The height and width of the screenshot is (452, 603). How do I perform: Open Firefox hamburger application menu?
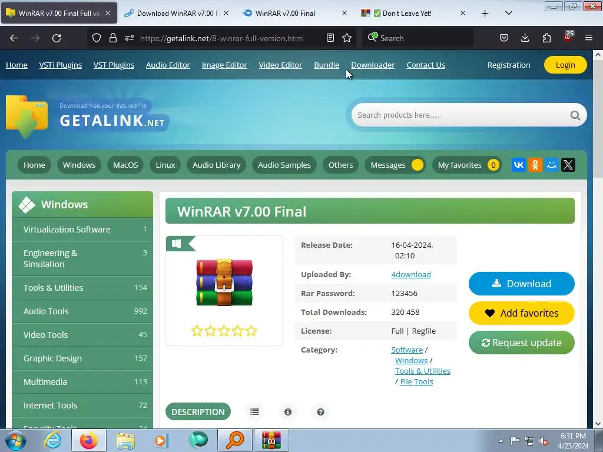(589, 38)
